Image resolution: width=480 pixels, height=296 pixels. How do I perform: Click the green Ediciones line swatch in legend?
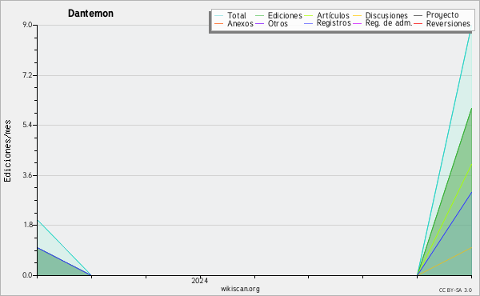(x=259, y=15)
